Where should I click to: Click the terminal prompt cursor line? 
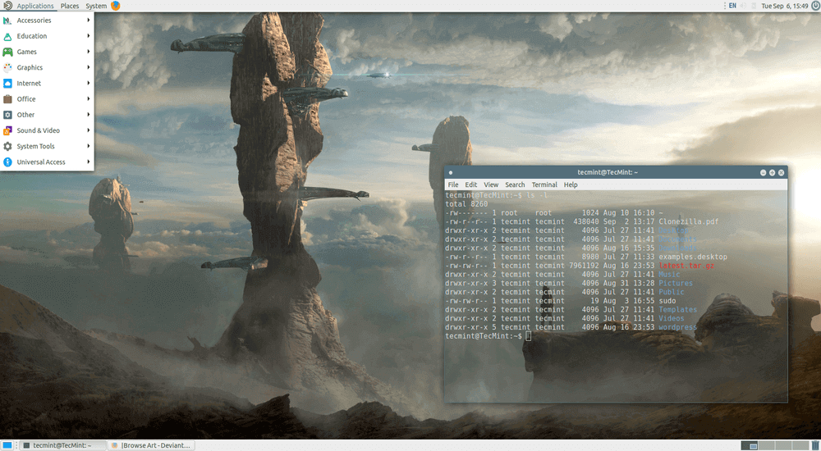click(488, 336)
